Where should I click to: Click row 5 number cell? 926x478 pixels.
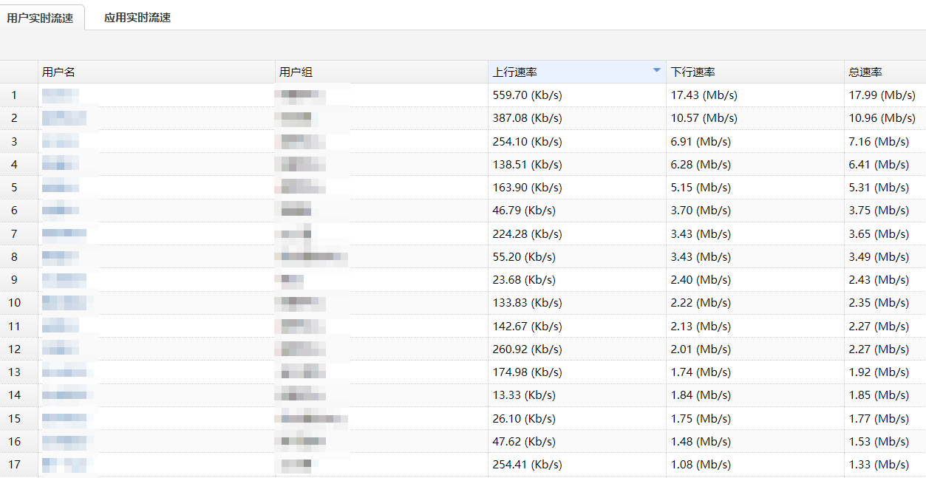14,188
